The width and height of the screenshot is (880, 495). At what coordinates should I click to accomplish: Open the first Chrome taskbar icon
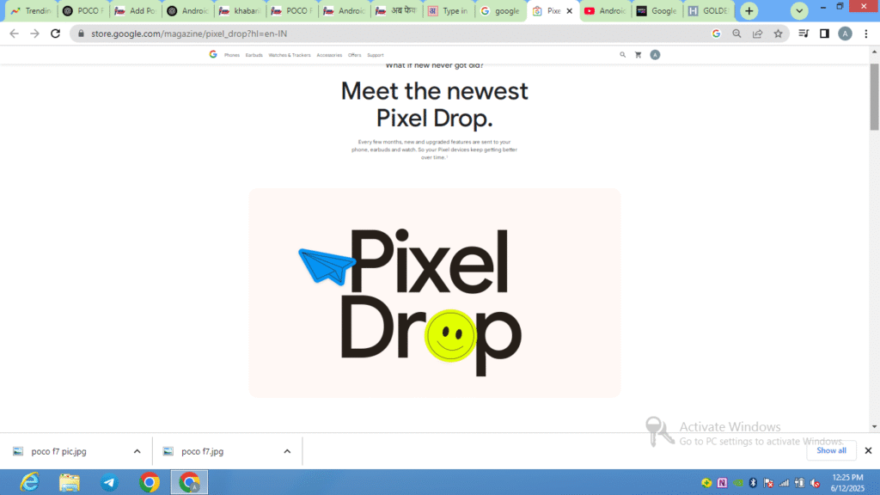pyautogui.click(x=150, y=482)
